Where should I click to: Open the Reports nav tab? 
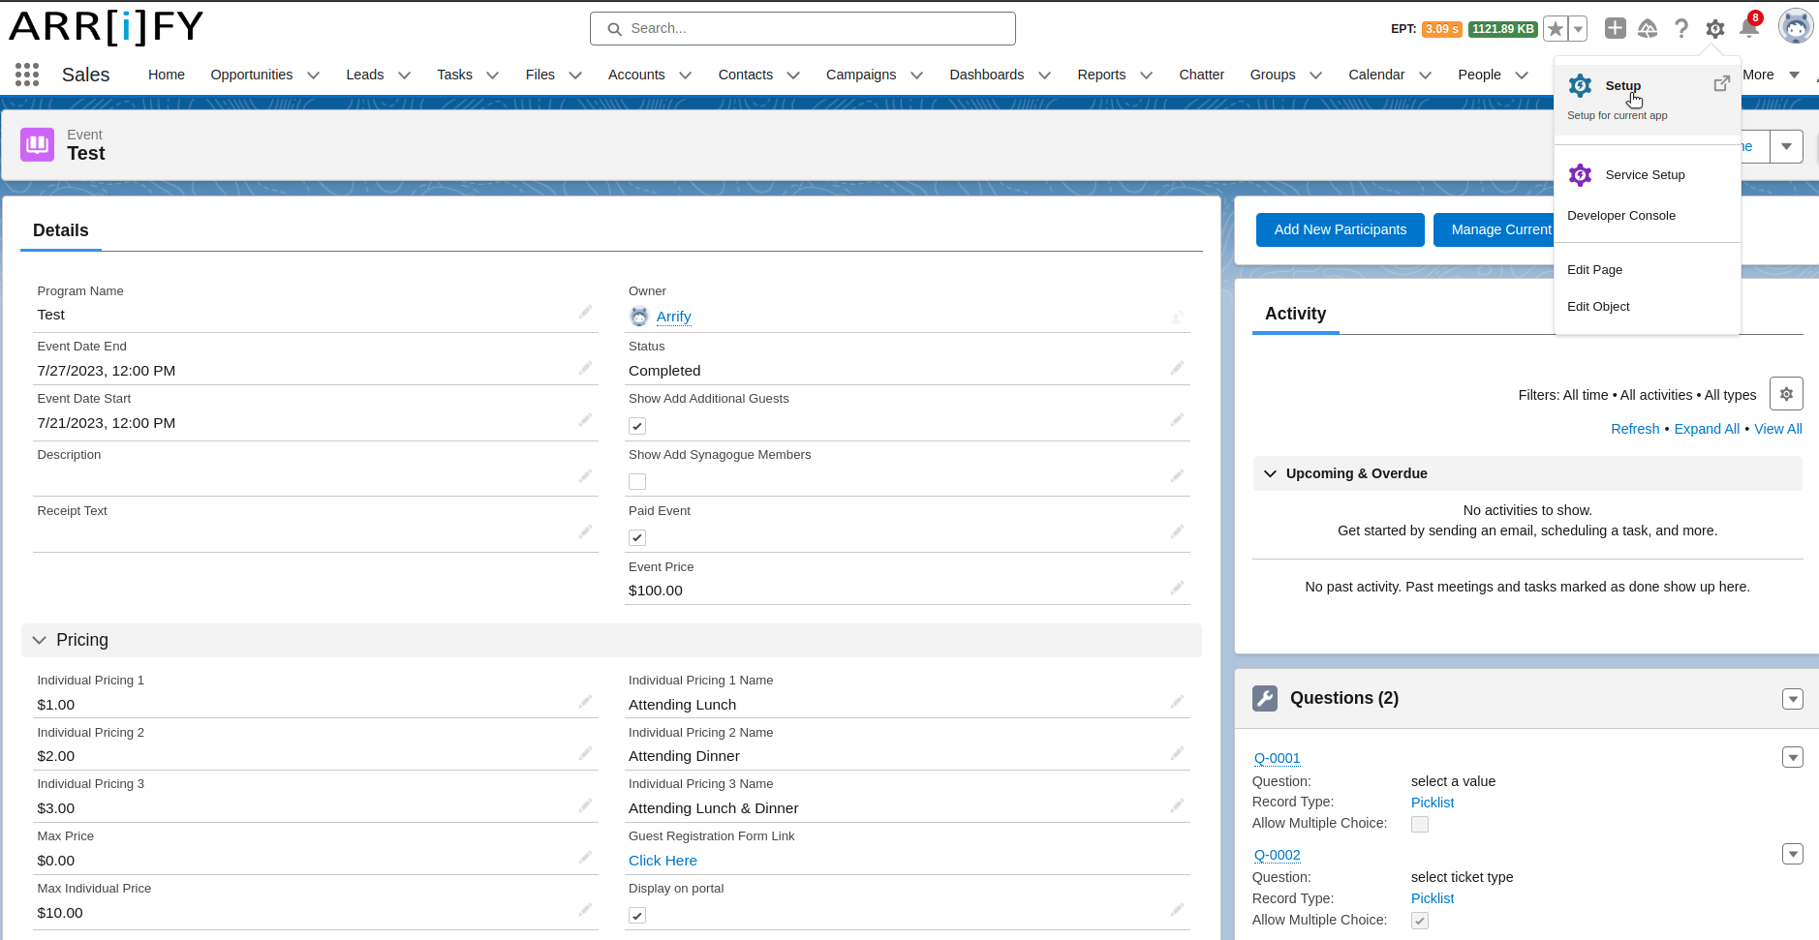(1101, 75)
